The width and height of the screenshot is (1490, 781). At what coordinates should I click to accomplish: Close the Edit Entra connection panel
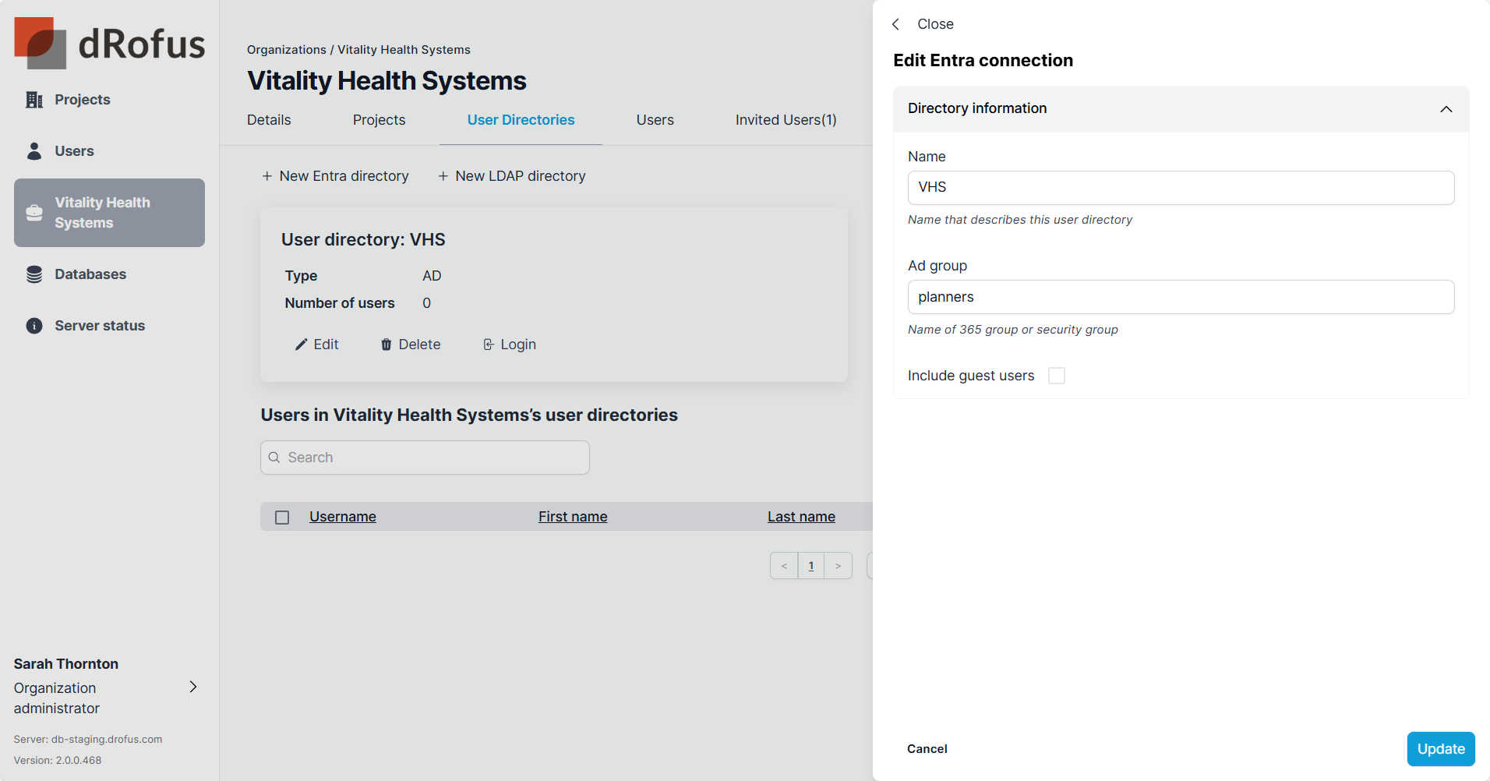coord(923,24)
